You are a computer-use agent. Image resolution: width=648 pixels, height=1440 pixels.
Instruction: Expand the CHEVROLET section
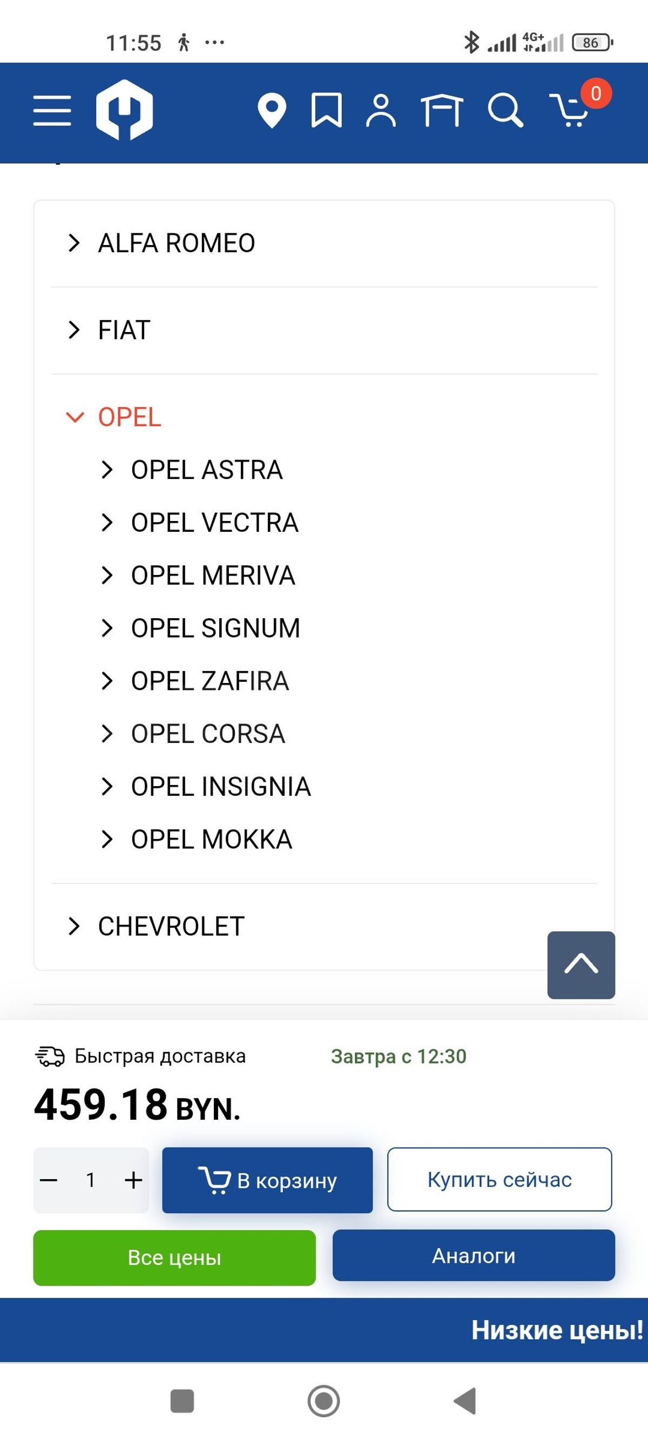(325, 927)
